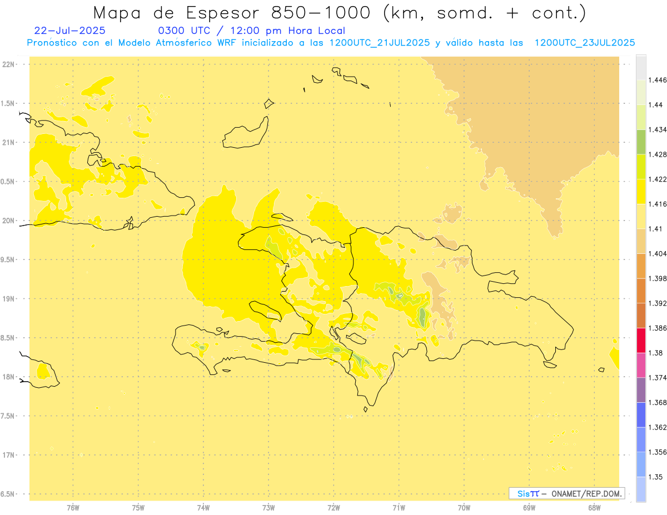Click the 17N latitude label

point(9,455)
